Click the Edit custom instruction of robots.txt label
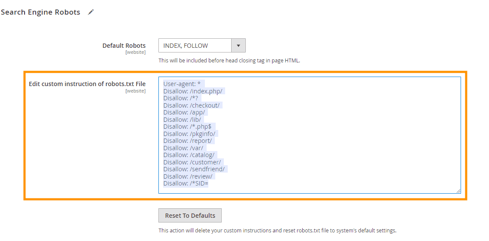 pos(87,84)
